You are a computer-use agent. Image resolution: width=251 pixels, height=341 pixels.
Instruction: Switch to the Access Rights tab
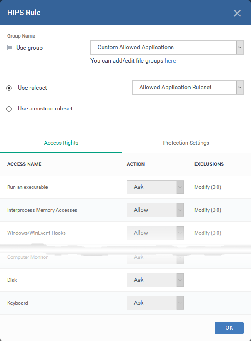pyautogui.click(x=61, y=143)
